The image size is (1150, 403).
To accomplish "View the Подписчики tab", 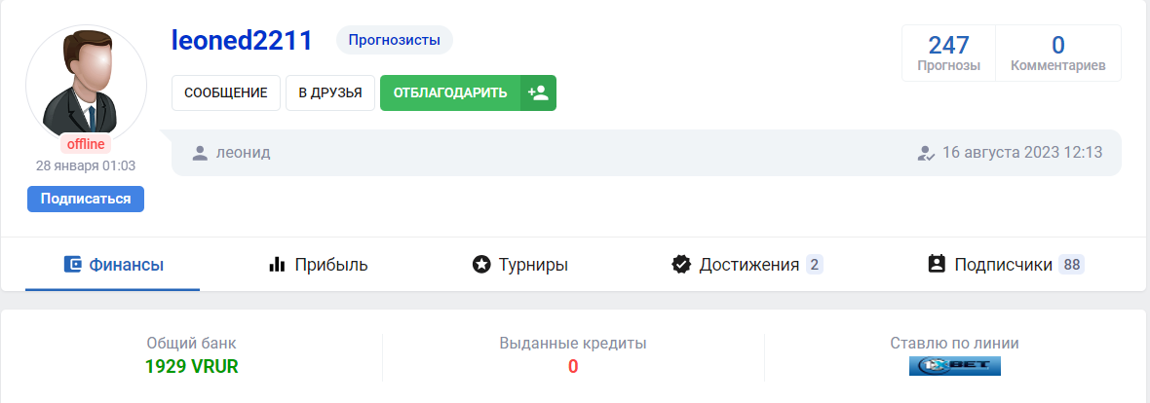I will pyautogui.click(x=1004, y=264).
